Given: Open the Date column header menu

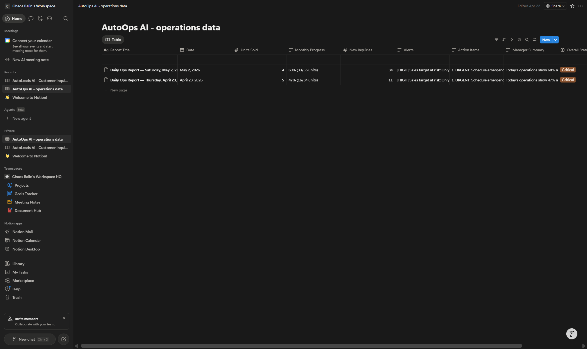Looking at the screenshot, I should [x=205, y=50].
